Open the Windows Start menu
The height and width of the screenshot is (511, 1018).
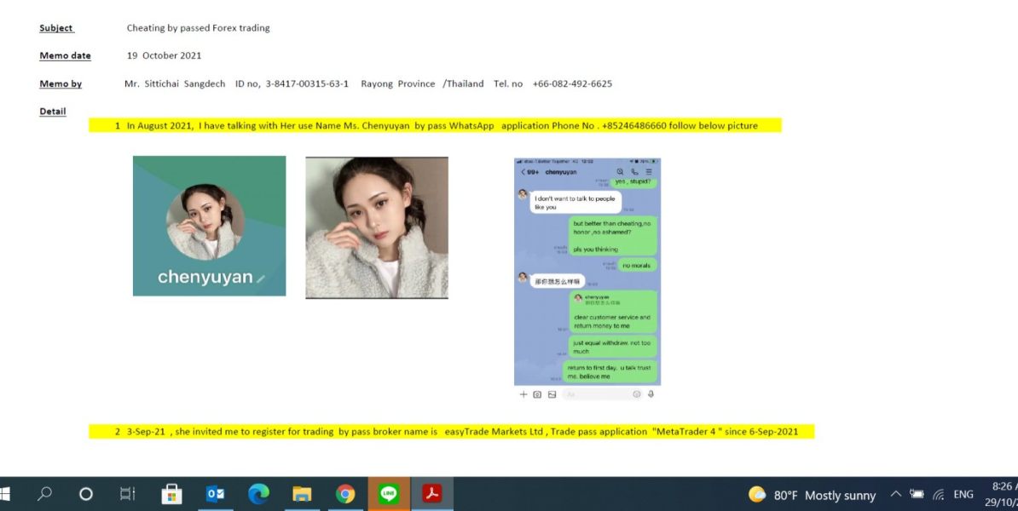coord(5,494)
